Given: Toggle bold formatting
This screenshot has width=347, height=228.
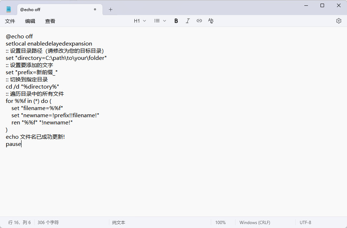Looking at the screenshot, I should 176,21.
